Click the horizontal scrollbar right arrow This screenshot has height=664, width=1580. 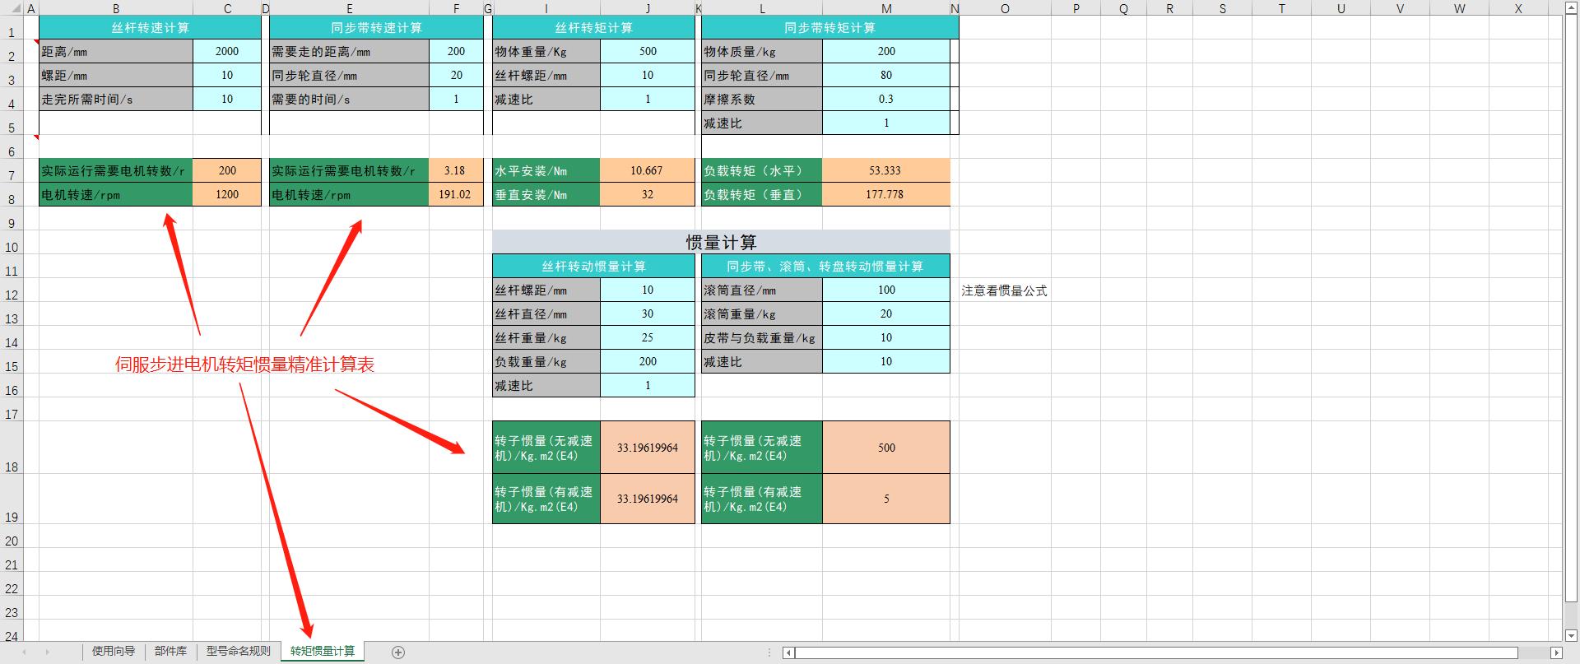point(1555,653)
